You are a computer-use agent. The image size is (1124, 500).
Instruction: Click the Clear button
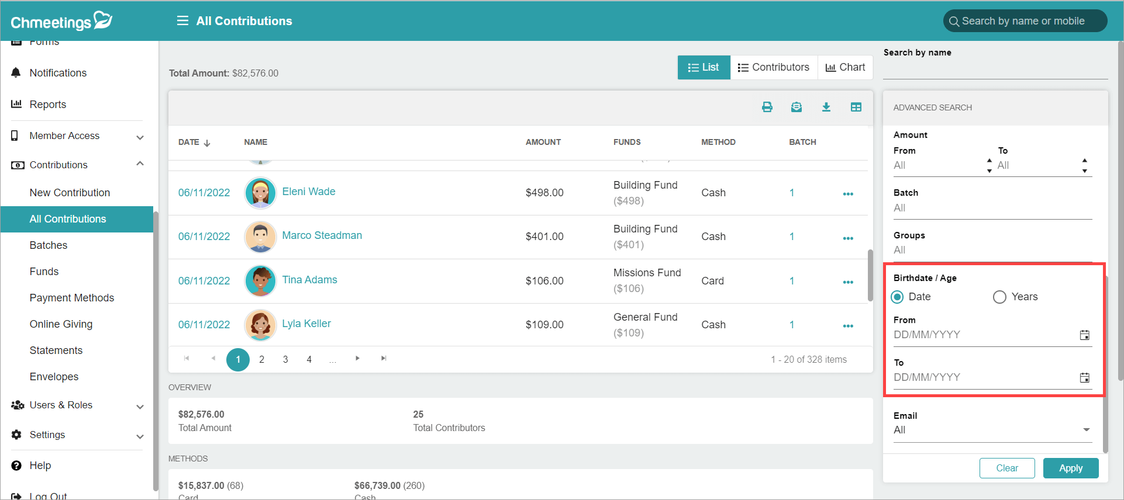coord(1007,468)
